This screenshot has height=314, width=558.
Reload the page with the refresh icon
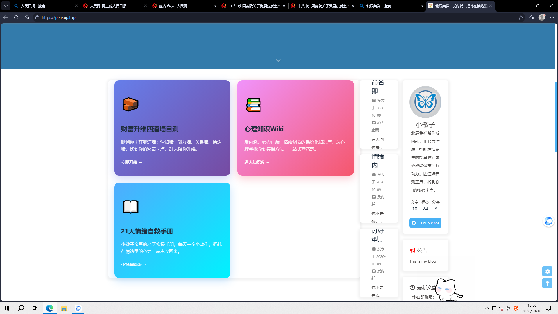pyautogui.click(x=16, y=17)
